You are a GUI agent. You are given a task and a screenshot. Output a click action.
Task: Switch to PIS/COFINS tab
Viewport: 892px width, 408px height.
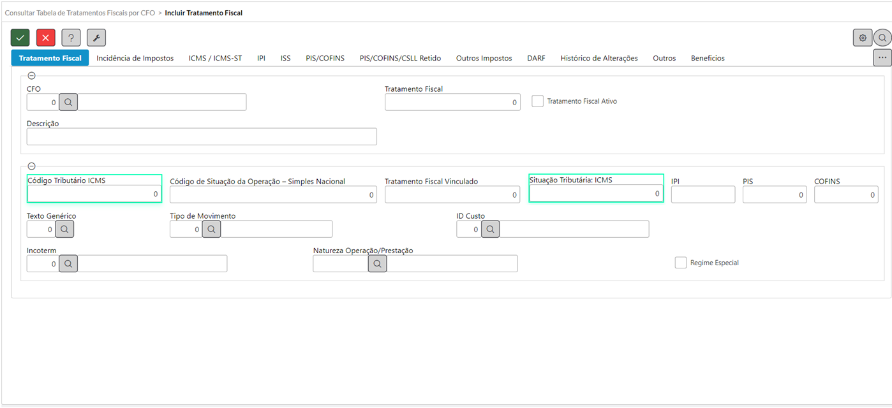point(325,58)
